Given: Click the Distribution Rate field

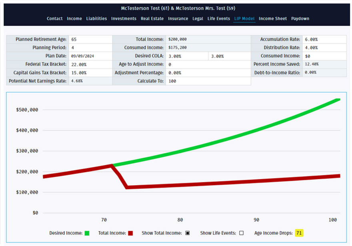Looking at the screenshot, I should [324, 48].
